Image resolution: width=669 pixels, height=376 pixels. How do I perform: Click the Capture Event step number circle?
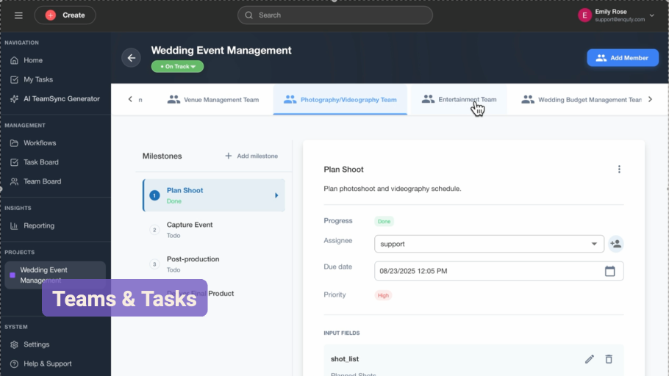(x=154, y=230)
